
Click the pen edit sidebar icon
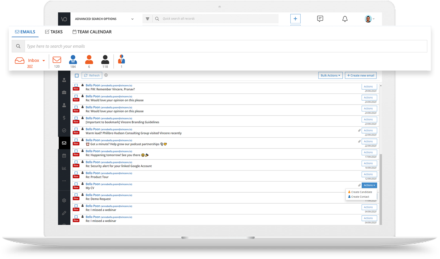pyautogui.click(x=64, y=213)
